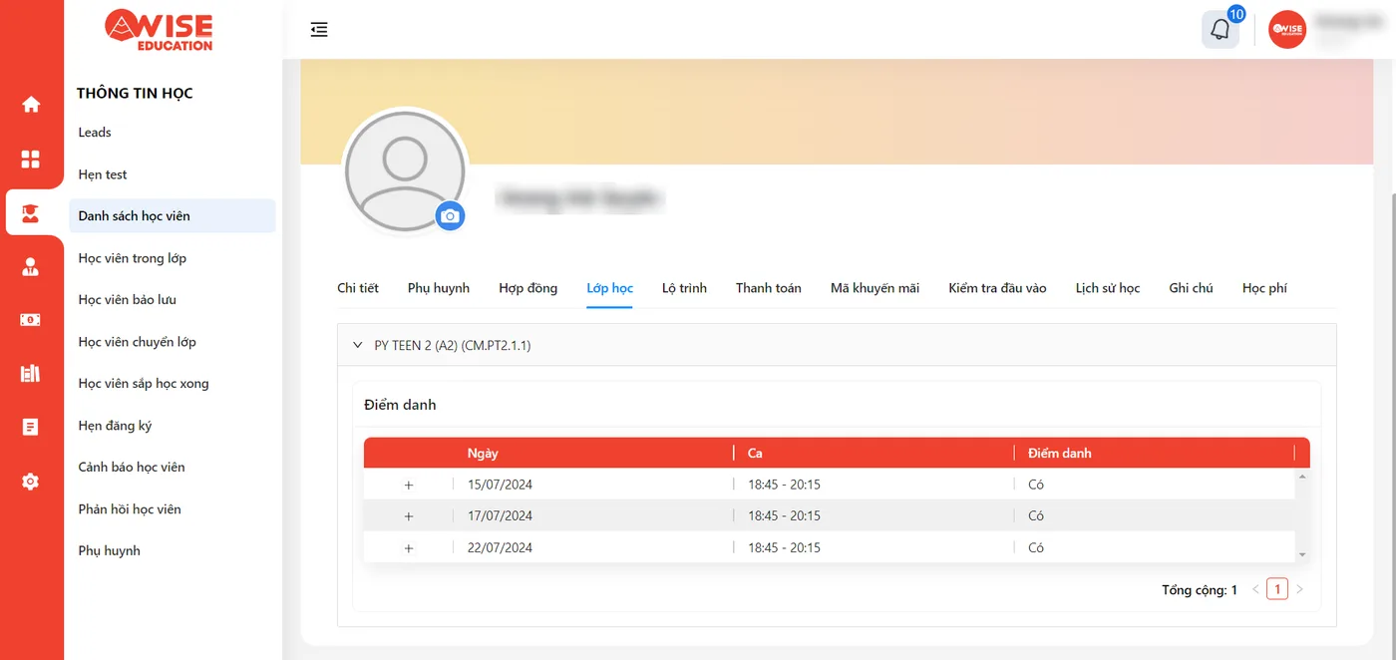The height and width of the screenshot is (660, 1396).
Task: Switch to the Thanh toán tab
Action: coord(769,288)
